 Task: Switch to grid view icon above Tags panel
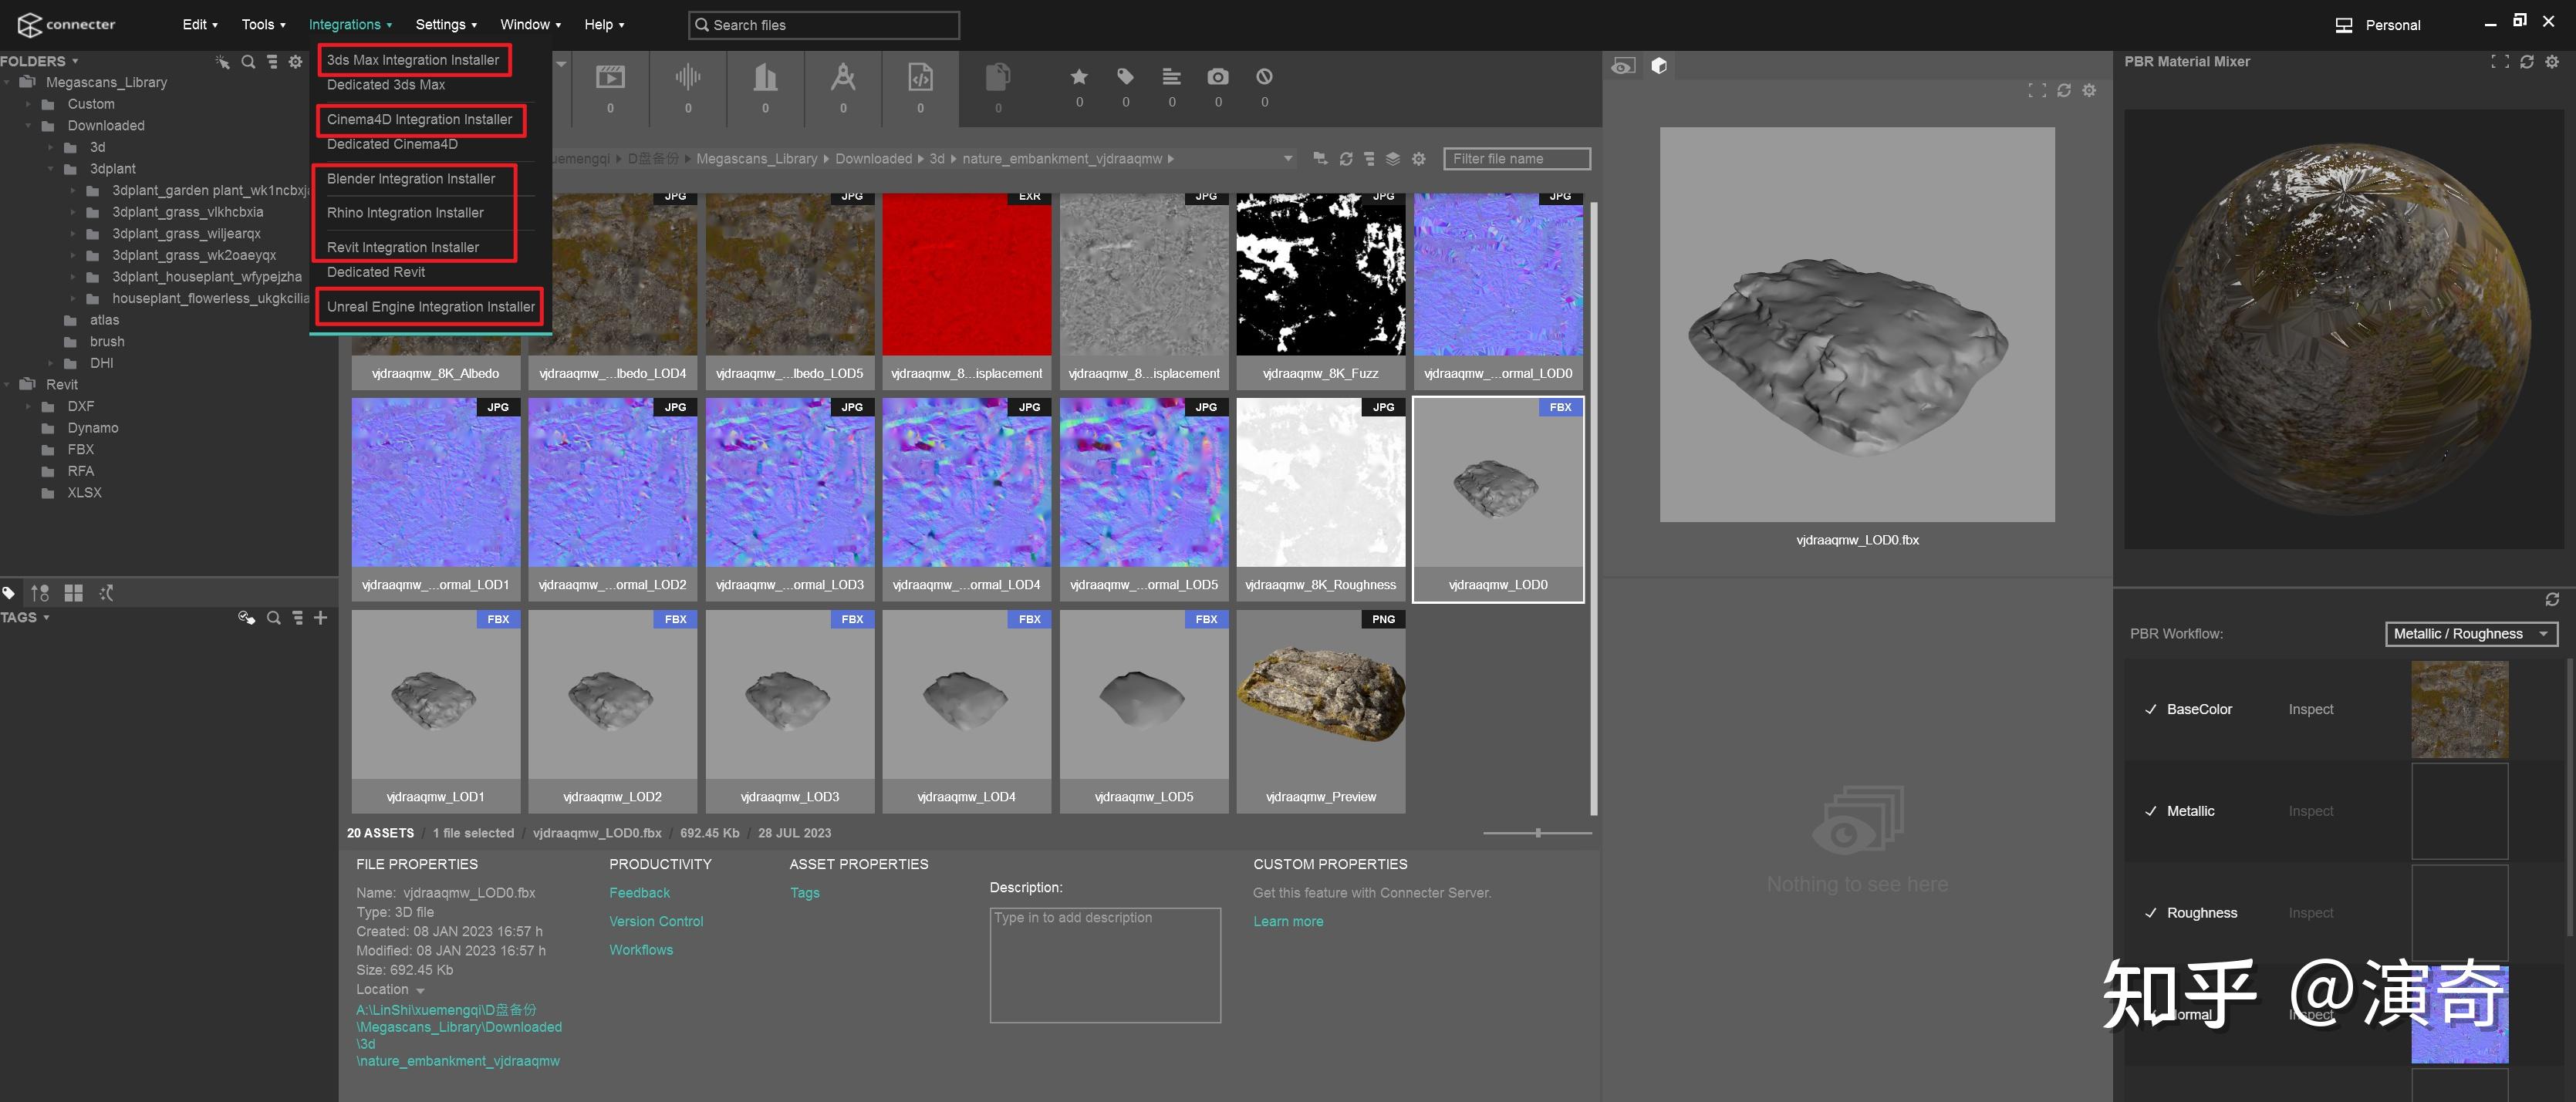point(73,593)
